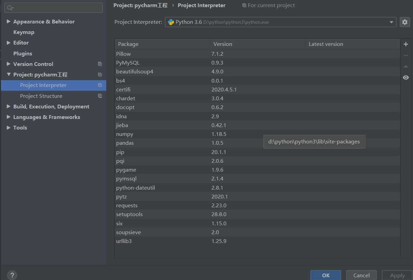The height and width of the screenshot is (280, 413).
Task: Toggle show early releases eye icon
Action: [406, 77]
